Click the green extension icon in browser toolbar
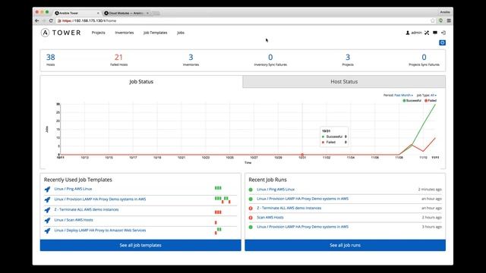This screenshot has width=486, height=273. click(440, 20)
